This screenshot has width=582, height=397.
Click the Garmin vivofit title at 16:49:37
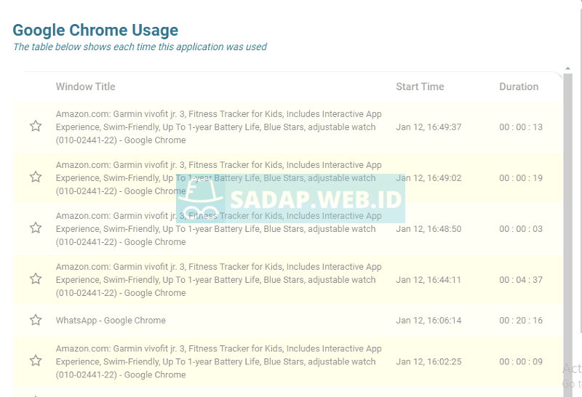click(x=219, y=127)
